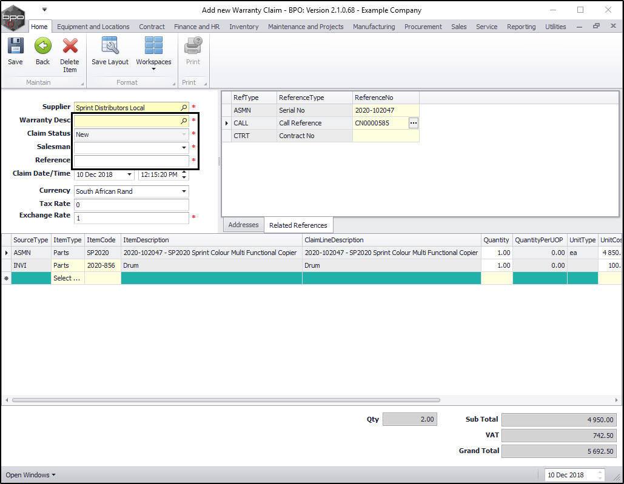The width and height of the screenshot is (624, 484).
Task: Open the Inventory tab
Action: pos(244,27)
